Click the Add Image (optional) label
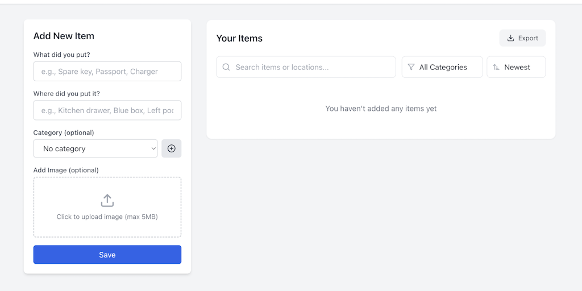Image resolution: width=582 pixels, height=291 pixels. pyautogui.click(x=66, y=170)
